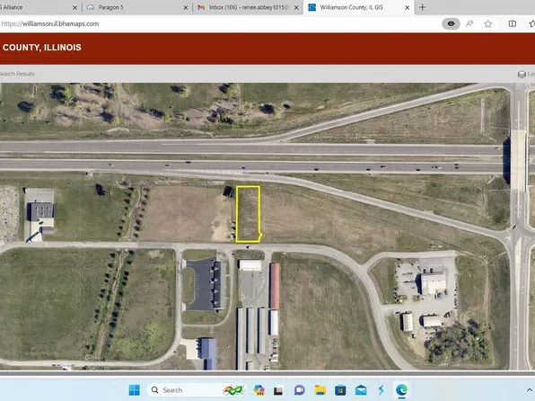Activate Read aloud icon in address bar
Screen dimensions: 535x401
coord(469,23)
